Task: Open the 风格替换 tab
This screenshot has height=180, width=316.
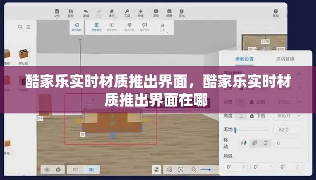Action: (285, 59)
